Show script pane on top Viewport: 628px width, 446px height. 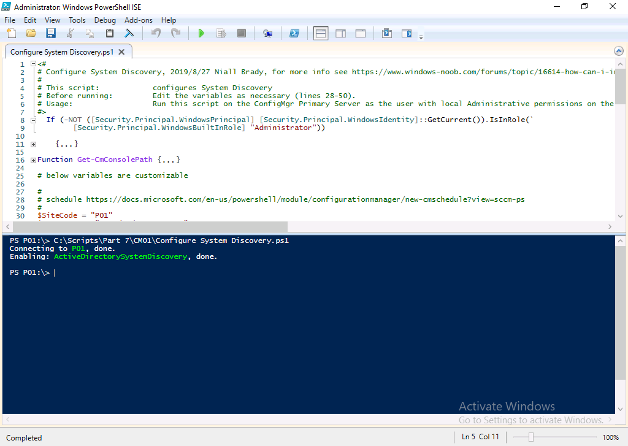321,33
